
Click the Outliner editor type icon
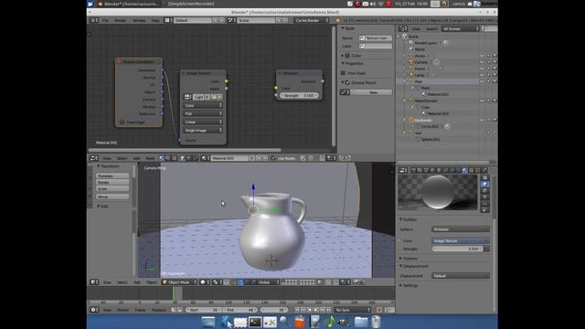tap(402, 28)
